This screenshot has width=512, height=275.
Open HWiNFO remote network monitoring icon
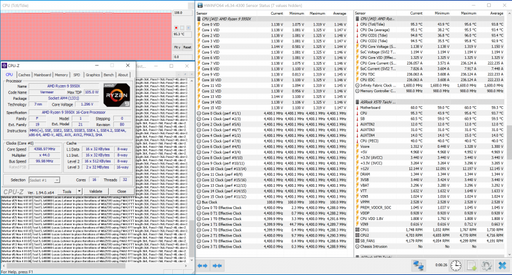[x=419, y=265]
